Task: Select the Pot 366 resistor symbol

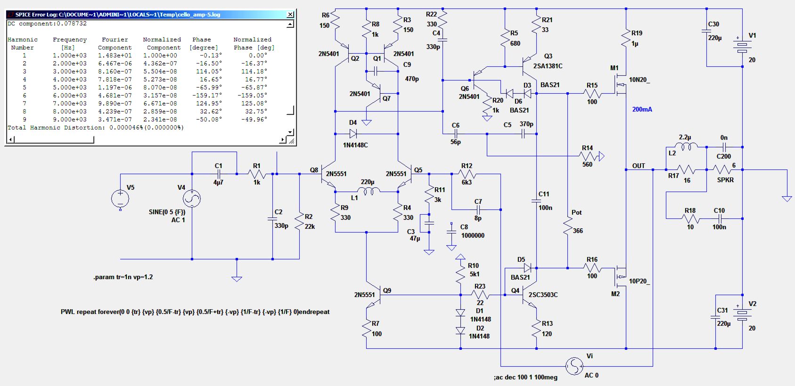Action: tap(567, 226)
